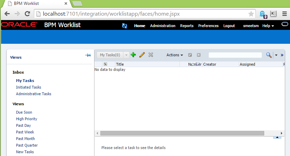Click the Assigned column header
The image size is (290, 156).
pos(261,64)
